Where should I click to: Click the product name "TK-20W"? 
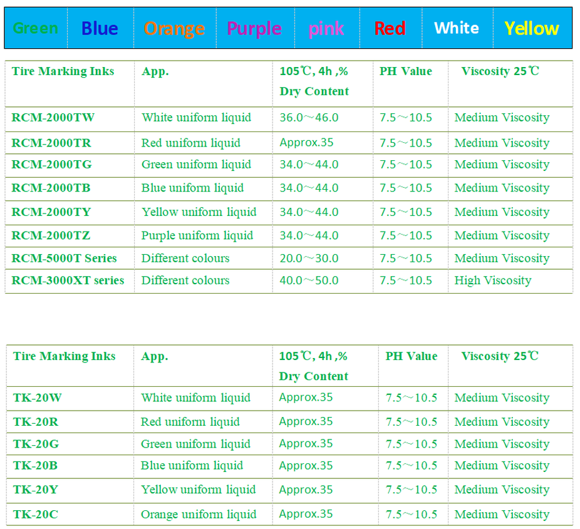click(38, 398)
